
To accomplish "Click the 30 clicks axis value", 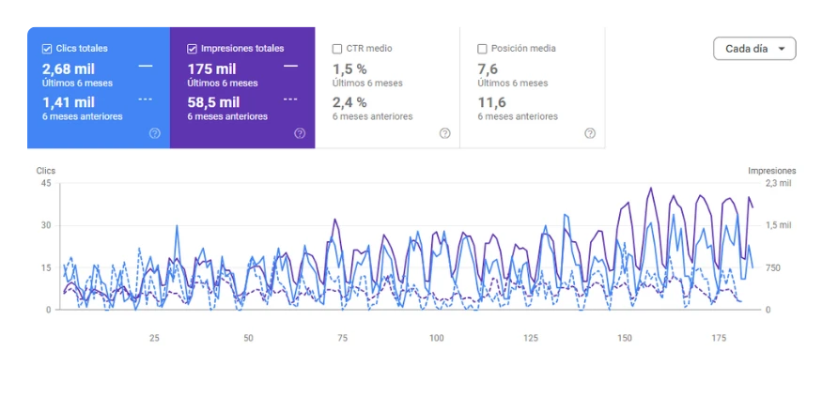I will coord(46,225).
